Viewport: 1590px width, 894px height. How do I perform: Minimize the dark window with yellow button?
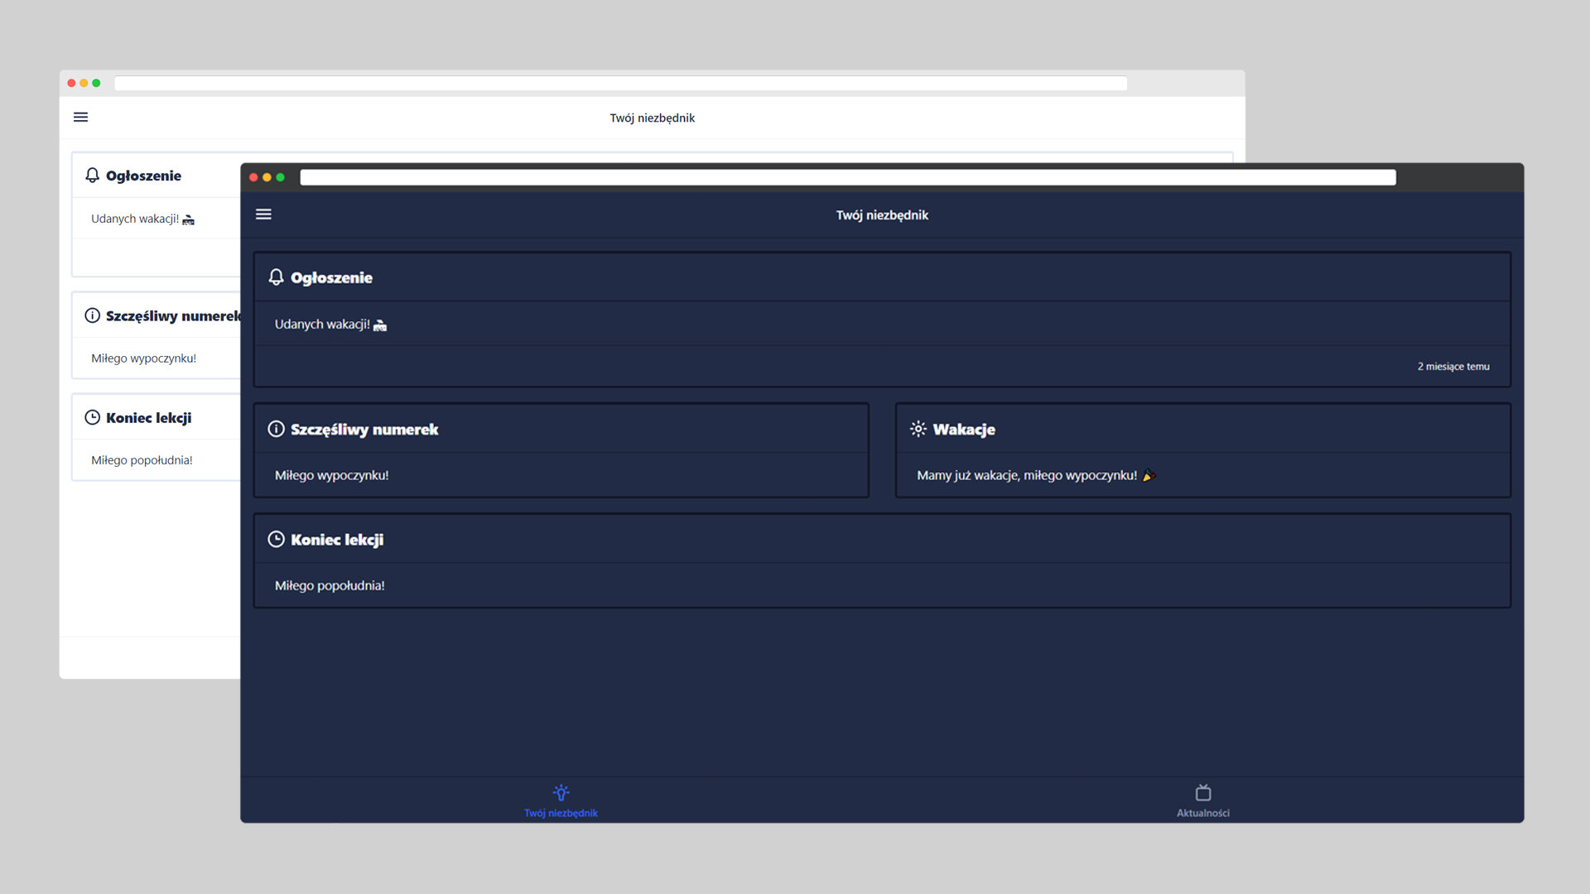point(267,177)
